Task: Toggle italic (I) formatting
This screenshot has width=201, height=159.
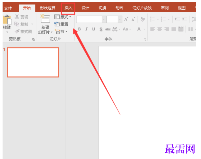Action: point(87,29)
